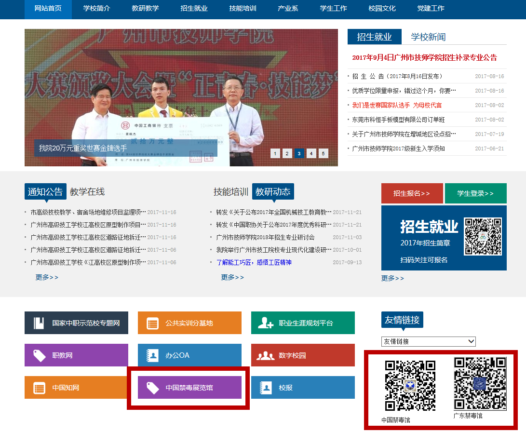Click the contact-book icon on 办公OA tile

[x=153, y=355]
